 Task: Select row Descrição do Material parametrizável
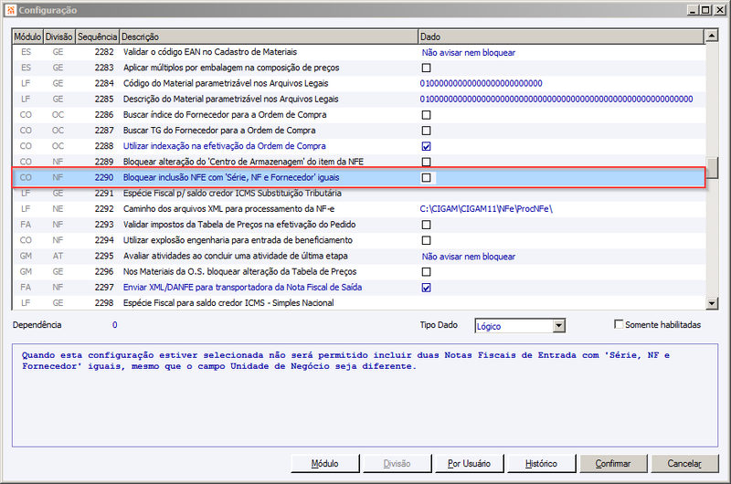click(358, 100)
